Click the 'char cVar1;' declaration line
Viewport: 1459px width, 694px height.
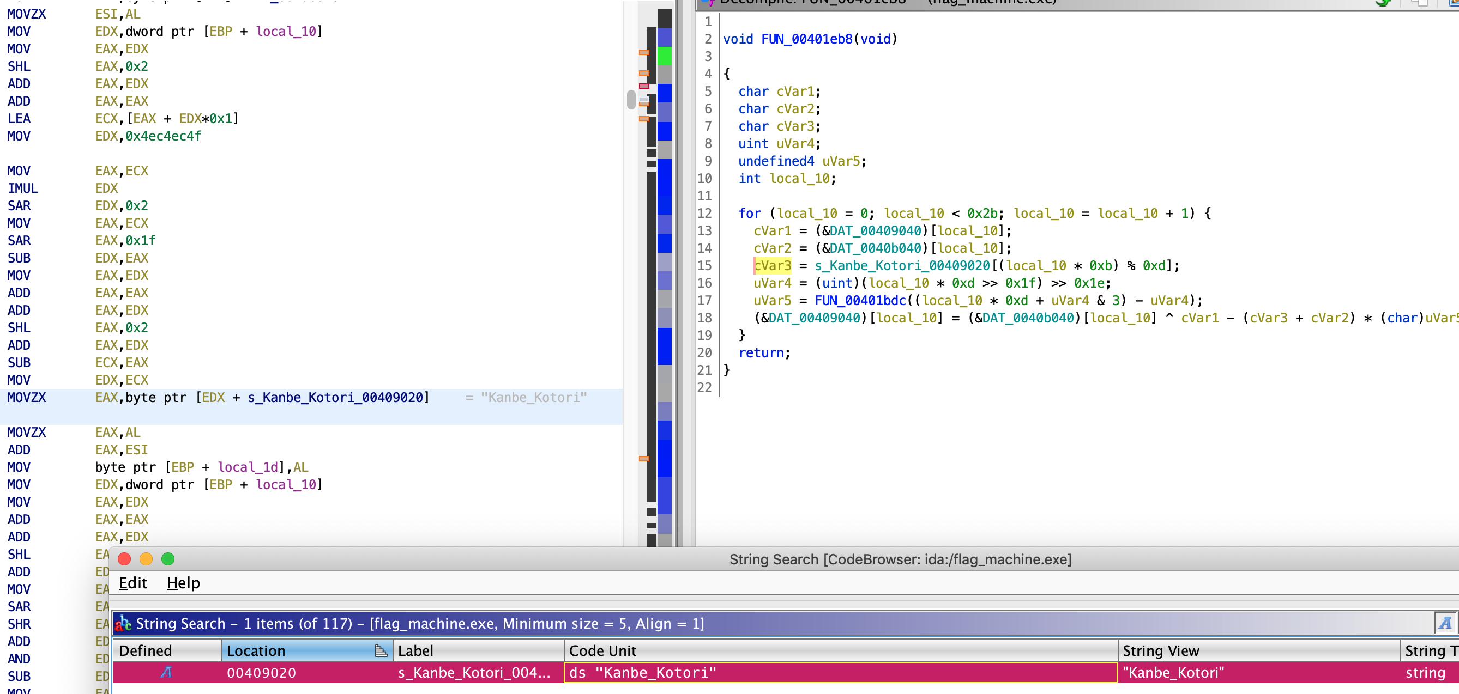(779, 91)
